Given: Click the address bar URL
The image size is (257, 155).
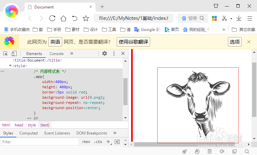Looking at the screenshot, I should point(134,18).
